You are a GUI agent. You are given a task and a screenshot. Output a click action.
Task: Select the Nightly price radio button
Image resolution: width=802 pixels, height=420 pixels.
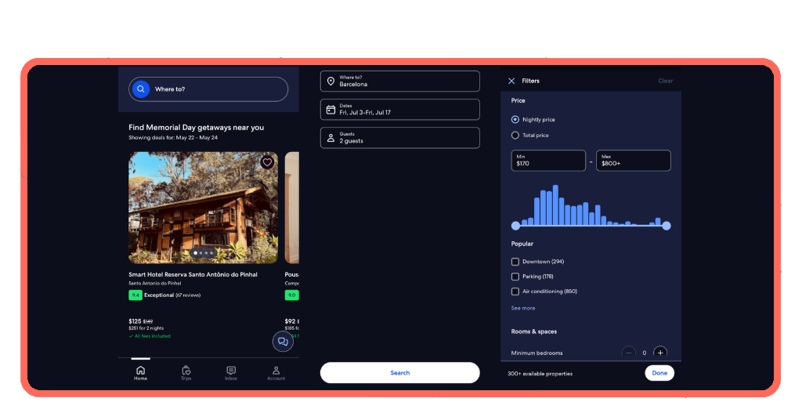515,119
